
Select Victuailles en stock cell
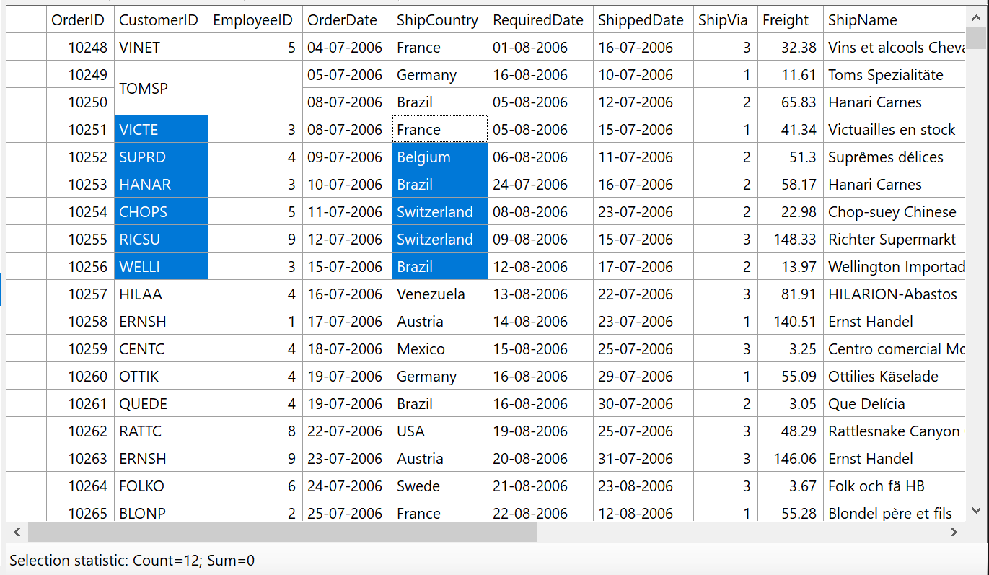[x=895, y=130]
